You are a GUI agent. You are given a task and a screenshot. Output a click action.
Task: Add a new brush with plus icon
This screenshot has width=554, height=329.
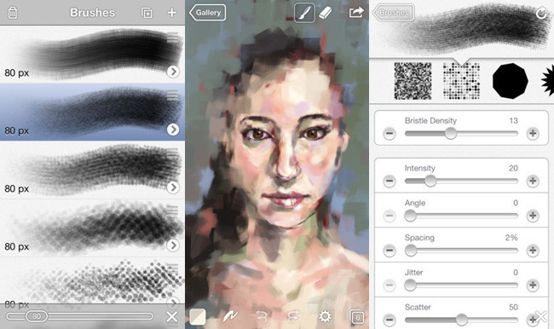tap(172, 13)
